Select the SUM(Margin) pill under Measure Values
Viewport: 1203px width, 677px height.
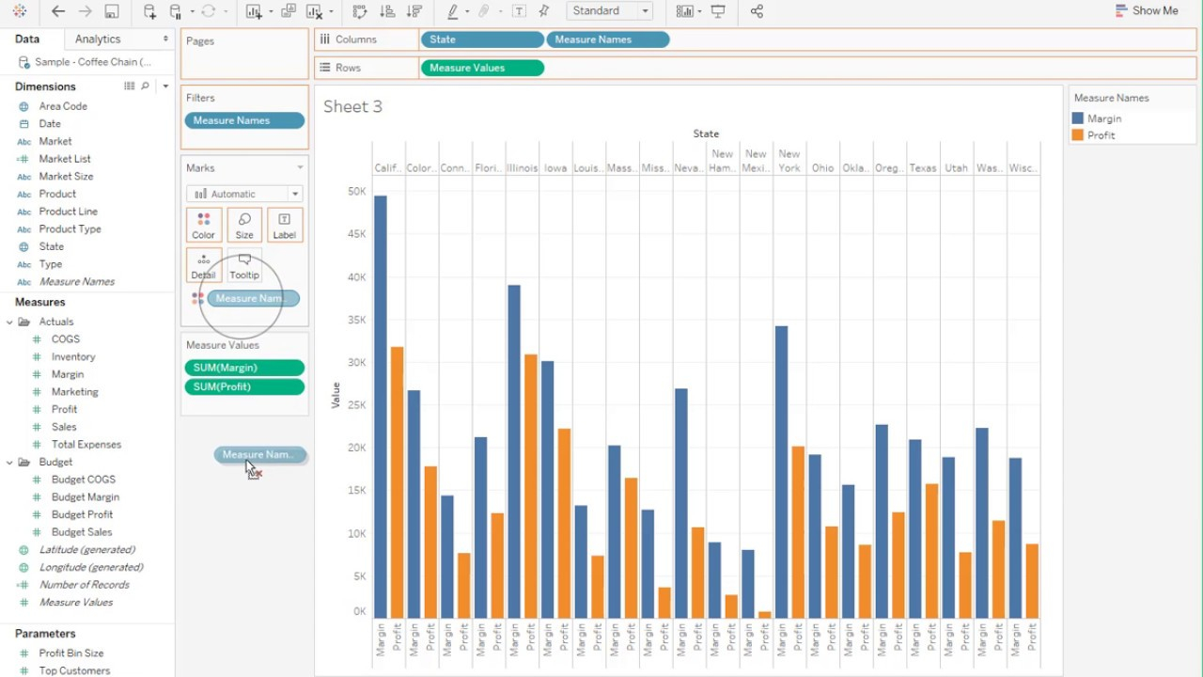pyautogui.click(x=244, y=367)
